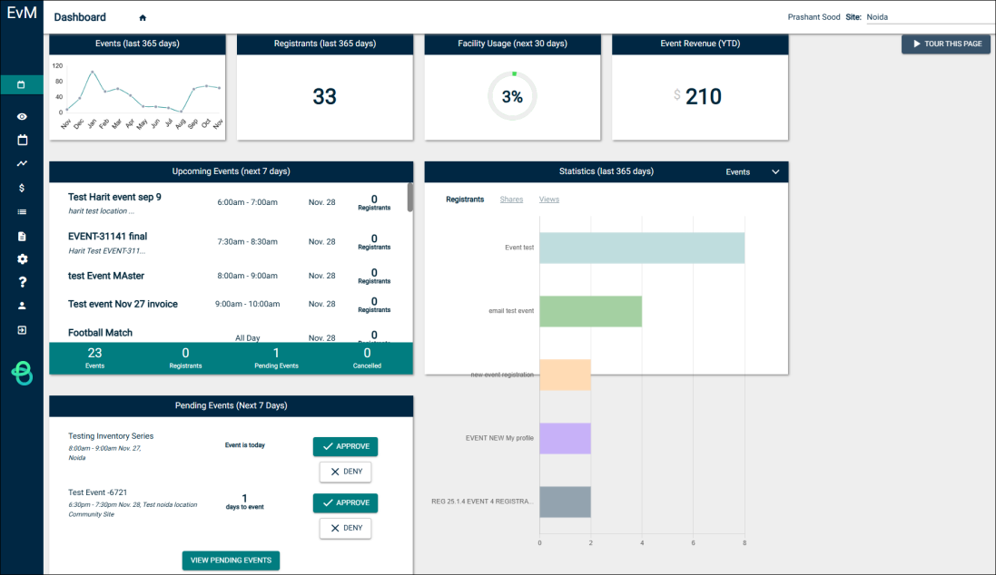Open the calendar icon in sidebar
Image resolution: width=996 pixels, height=575 pixels.
pos(22,141)
